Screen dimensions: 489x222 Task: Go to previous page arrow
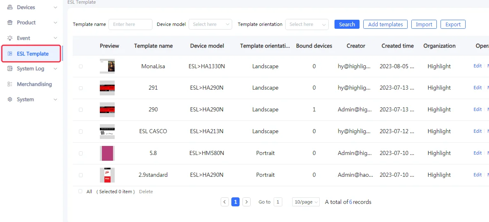tap(225, 202)
